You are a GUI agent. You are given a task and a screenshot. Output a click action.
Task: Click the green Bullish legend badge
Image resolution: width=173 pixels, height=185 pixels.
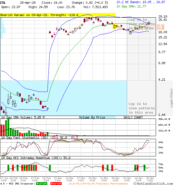[42, 184]
